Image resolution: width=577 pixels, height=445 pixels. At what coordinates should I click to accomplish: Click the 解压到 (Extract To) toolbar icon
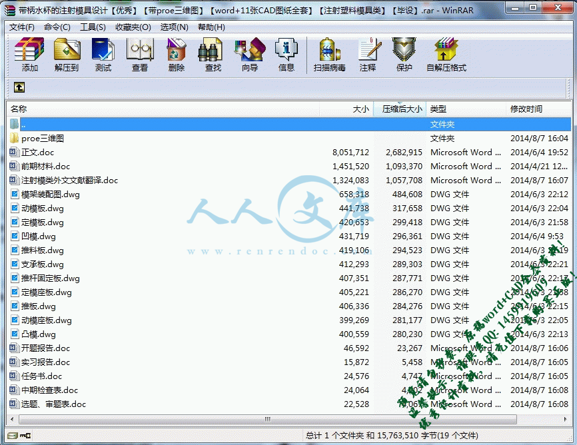pyautogui.click(x=67, y=49)
